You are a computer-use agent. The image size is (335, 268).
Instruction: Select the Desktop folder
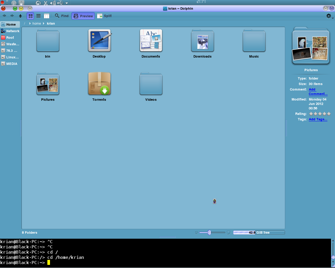click(x=99, y=44)
